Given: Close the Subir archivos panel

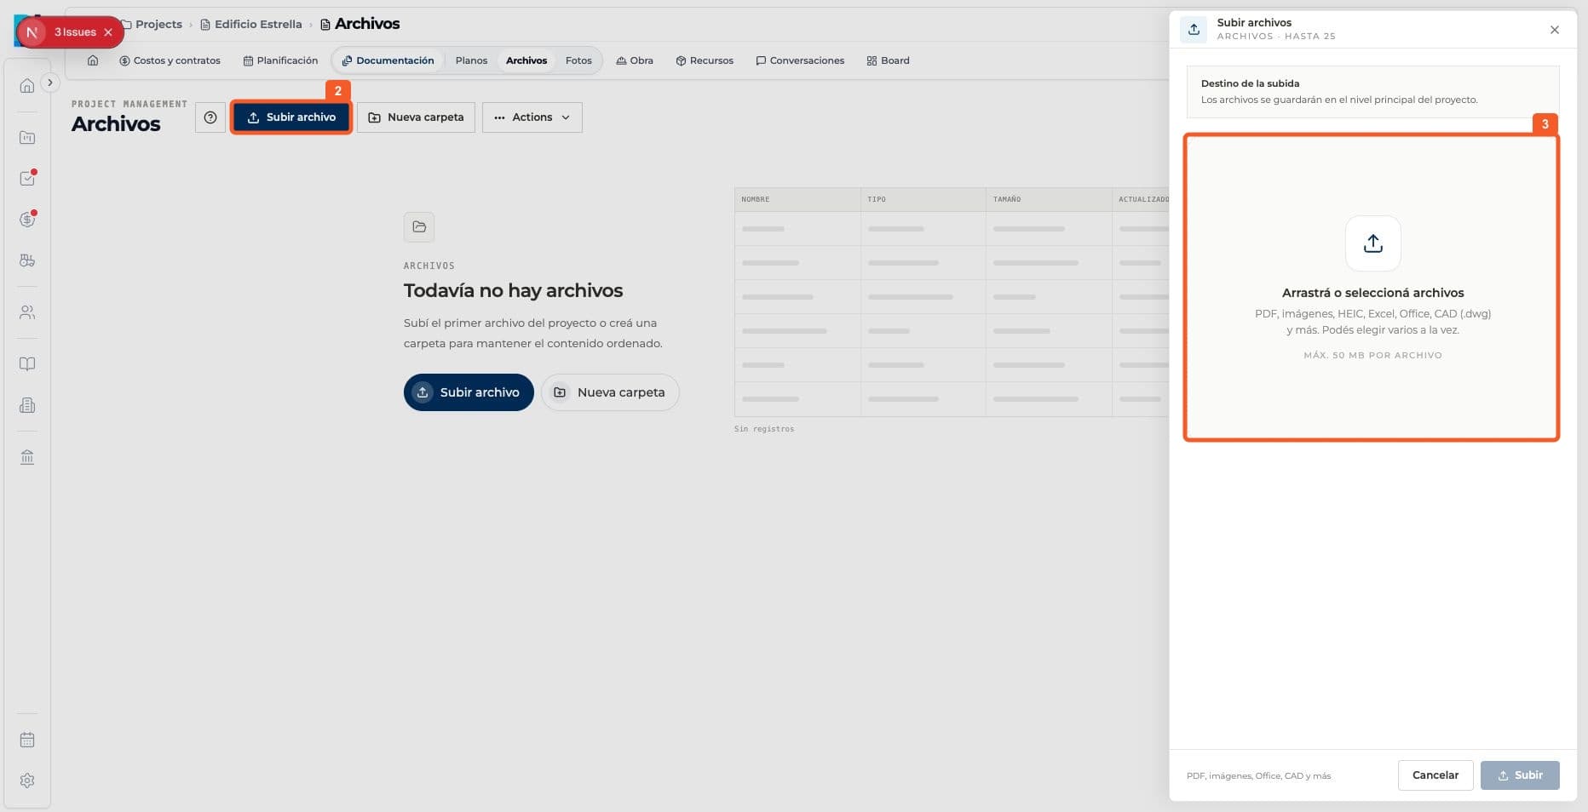Looking at the screenshot, I should pos(1555,30).
